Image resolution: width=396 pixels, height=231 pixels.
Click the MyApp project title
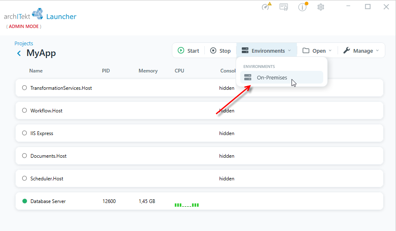pos(41,53)
